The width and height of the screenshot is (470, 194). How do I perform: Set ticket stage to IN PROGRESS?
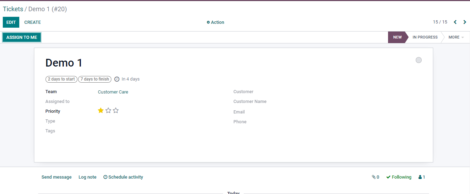pyautogui.click(x=425, y=37)
